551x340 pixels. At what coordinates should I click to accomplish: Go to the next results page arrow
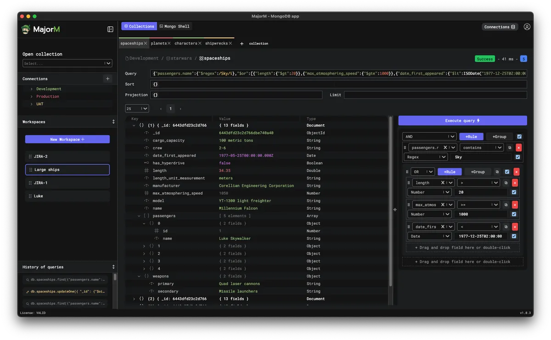pos(180,109)
